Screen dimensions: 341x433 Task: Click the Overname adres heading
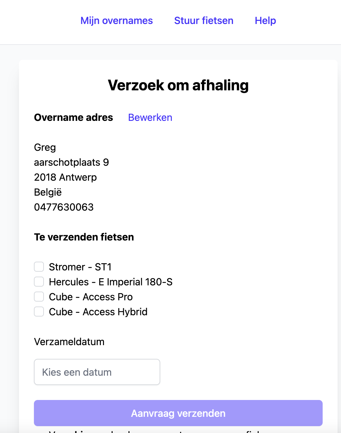point(73,117)
